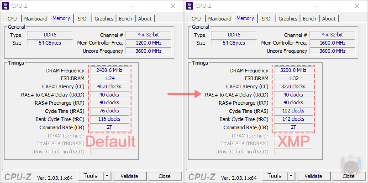Close the right CPU-Z window via title bar X
The width and height of the screenshot is (368, 183).
coord(357,6)
